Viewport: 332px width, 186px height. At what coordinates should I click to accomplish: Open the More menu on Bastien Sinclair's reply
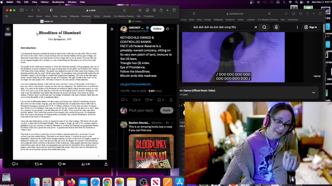[x=172, y=123]
